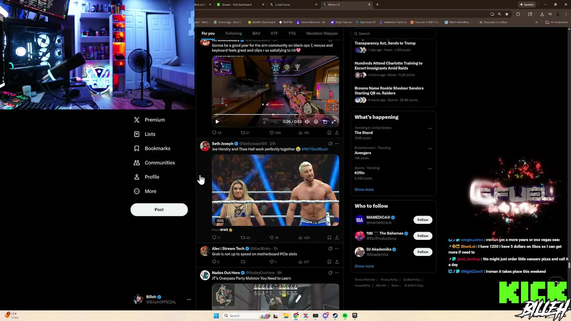Follow The Bahamas TariProductionz account
Viewport: 571px width, 321px height.
[x=423, y=236]
